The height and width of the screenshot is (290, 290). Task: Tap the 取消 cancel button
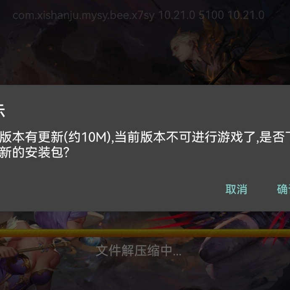[x=236, y=189]
